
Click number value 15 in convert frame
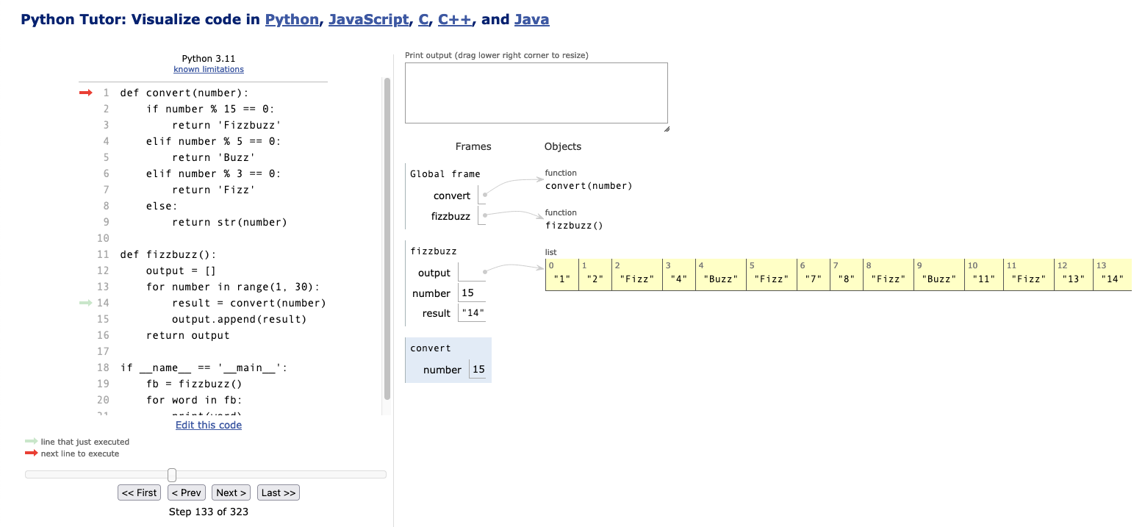pyautogui.click(x=478, y=370)
